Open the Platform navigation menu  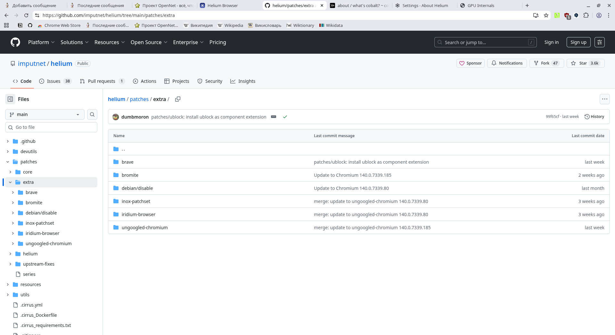pos(41,42)
